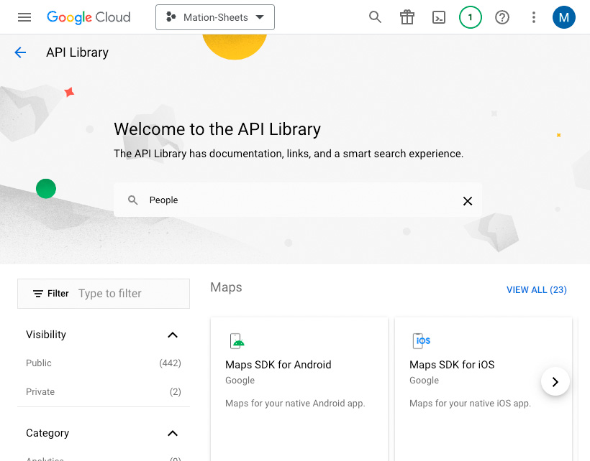Viewport: 590px width, 461px height.
Task: Open the Maps SDK for Android card
Action: (x=299, y=389)
